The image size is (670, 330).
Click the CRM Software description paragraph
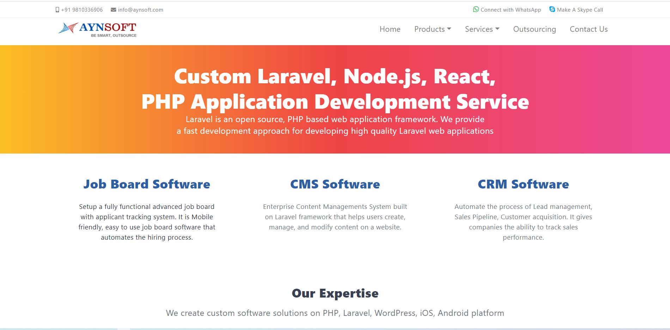(523, 222)
